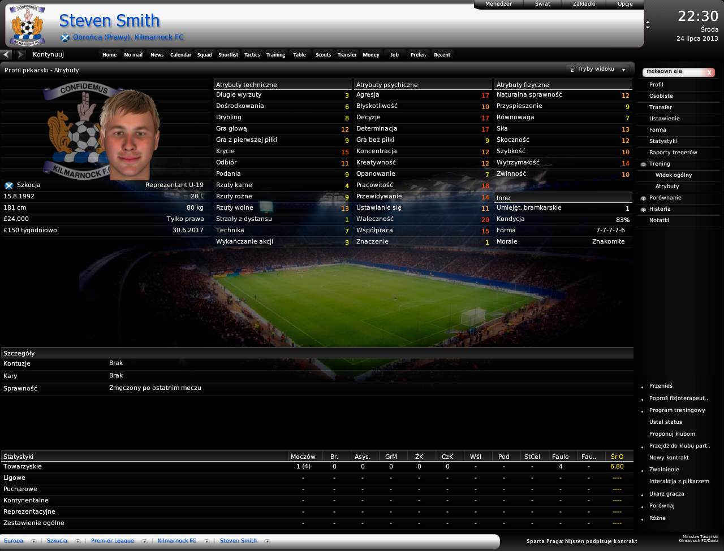Click the back navigation arrow

6,55
